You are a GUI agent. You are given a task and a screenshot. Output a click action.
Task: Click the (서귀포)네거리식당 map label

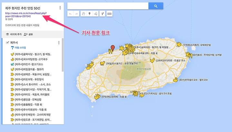coord(155,94)
